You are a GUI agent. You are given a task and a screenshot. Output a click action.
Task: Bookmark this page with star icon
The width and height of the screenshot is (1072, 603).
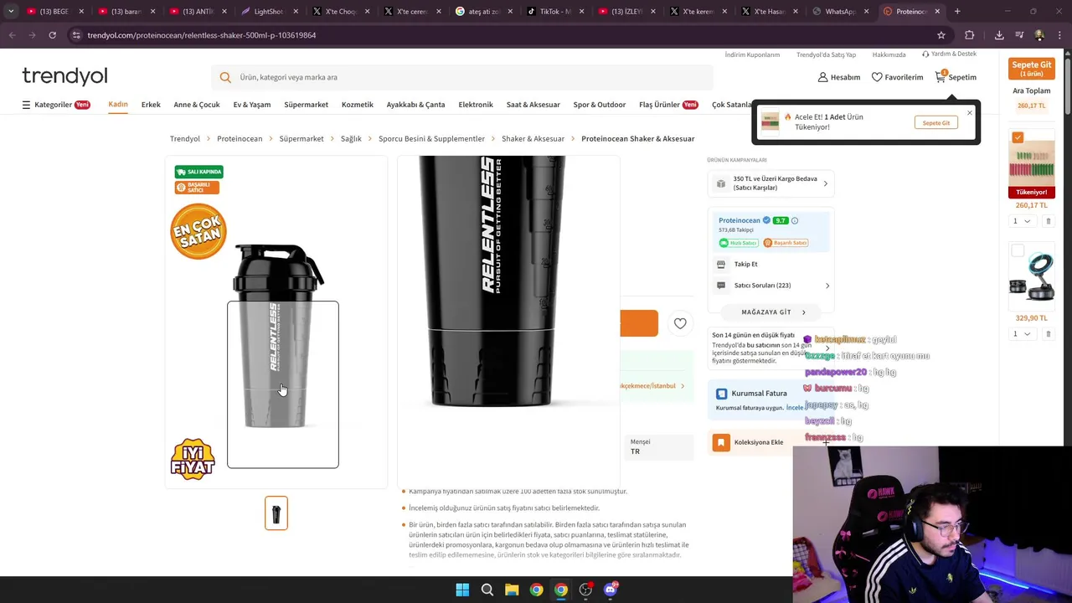point(941,35)
